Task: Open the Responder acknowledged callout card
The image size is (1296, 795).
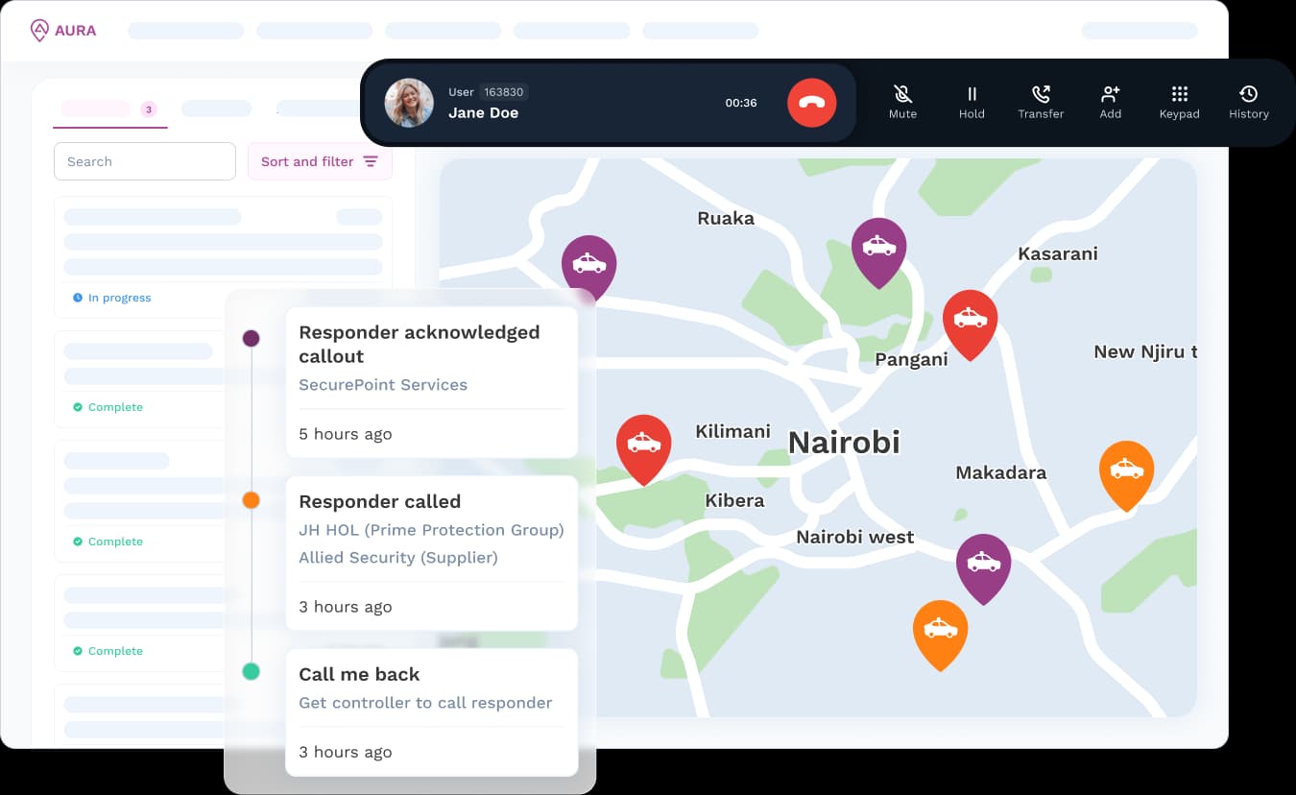Action: click(431, 382)
